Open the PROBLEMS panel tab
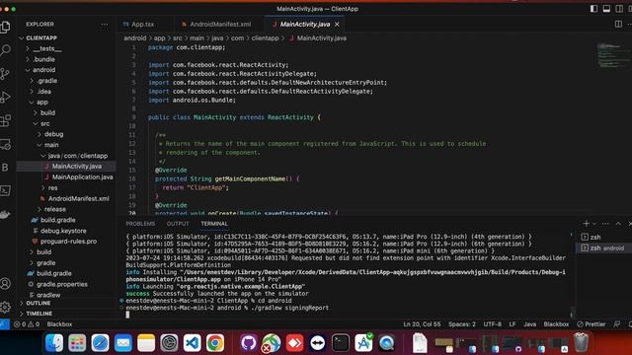Screen dimensions: 632x355 coord(140,224)
